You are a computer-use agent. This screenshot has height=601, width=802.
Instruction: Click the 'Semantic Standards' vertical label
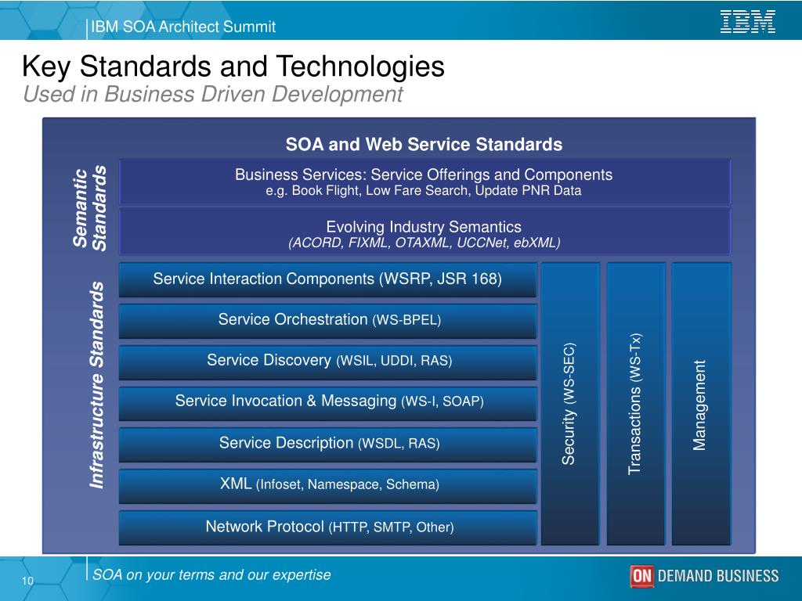(90, 208)
